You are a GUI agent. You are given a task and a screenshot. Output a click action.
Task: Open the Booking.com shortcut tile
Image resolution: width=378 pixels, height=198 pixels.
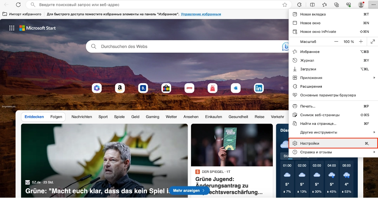143,88
